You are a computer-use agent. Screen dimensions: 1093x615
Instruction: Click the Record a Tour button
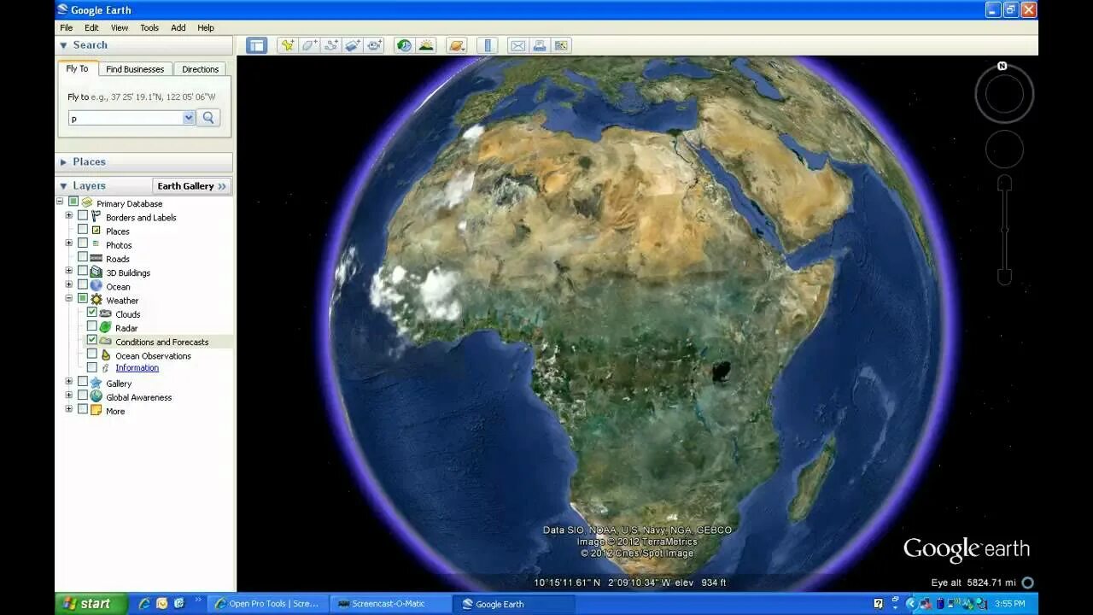[x=375, y=45]
